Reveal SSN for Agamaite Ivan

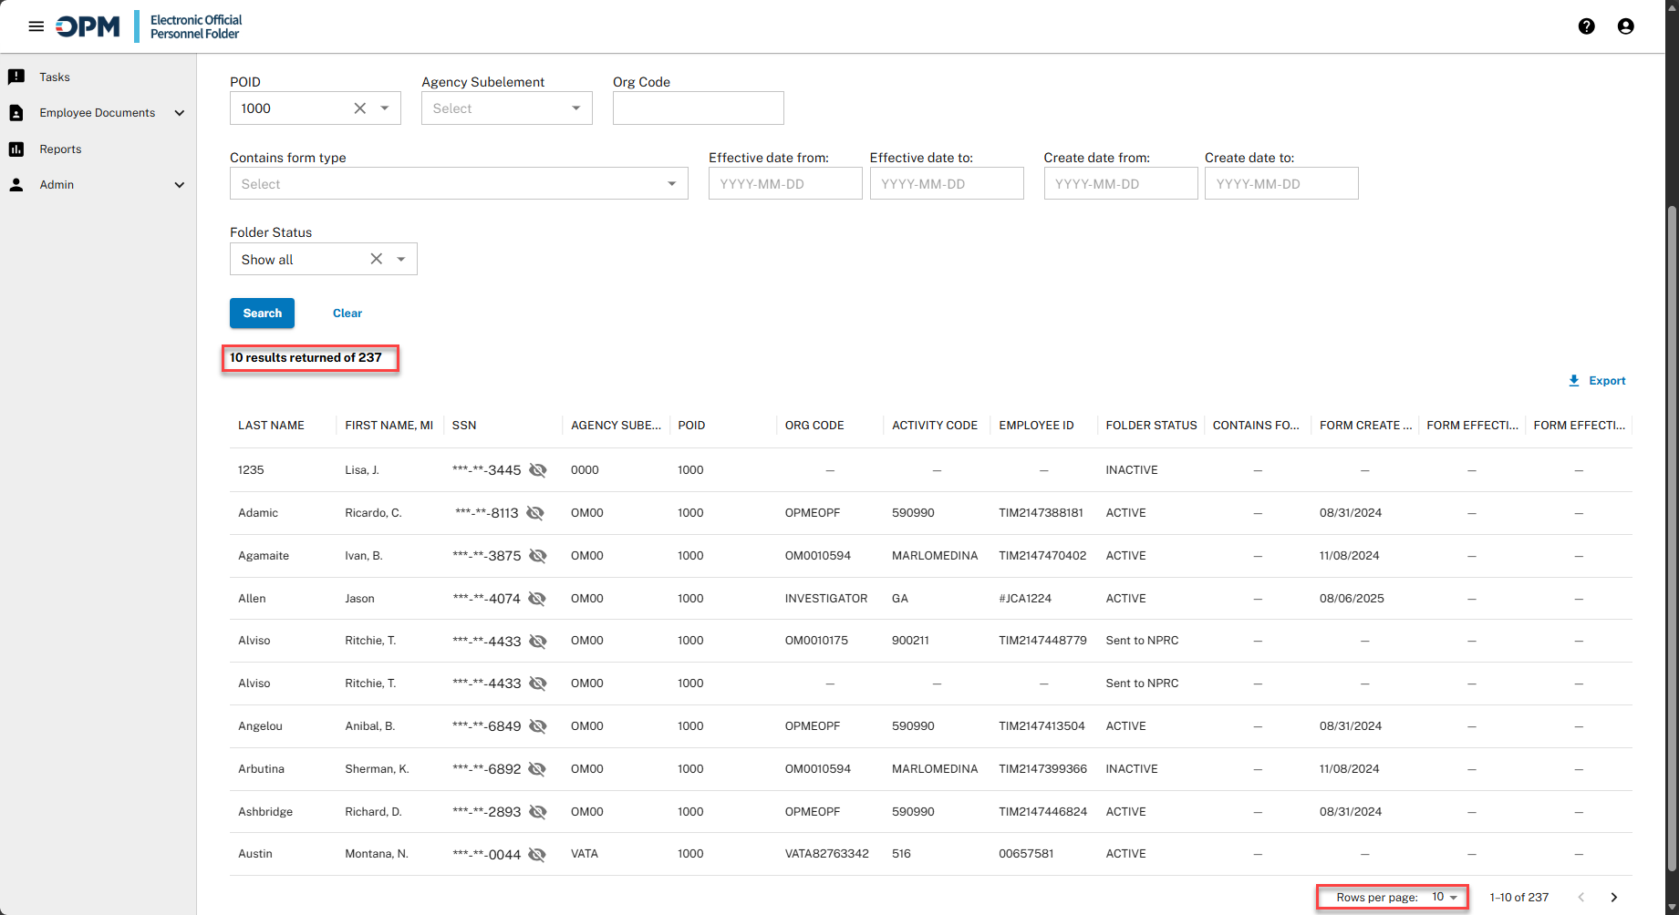coord(538,556)
